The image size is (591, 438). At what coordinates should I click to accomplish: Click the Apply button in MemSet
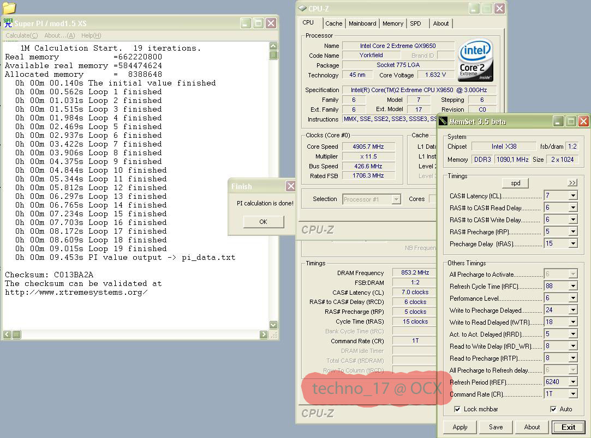pos(460,427)
